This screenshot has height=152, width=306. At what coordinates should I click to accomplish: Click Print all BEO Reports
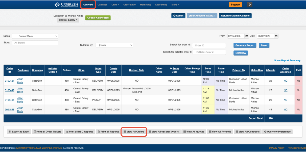pos(79,132)
